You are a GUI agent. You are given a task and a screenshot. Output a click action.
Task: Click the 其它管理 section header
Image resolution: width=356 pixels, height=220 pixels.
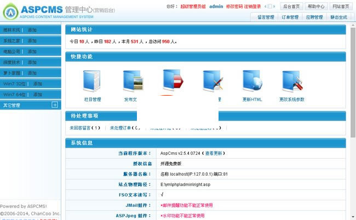click(31, 105)
